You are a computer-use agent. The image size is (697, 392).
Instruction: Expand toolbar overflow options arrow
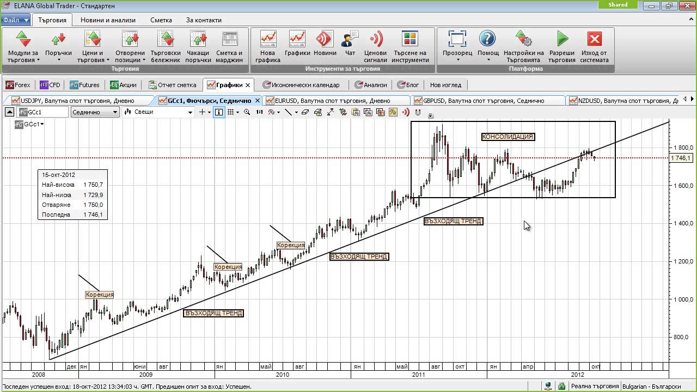pos(431,116)
